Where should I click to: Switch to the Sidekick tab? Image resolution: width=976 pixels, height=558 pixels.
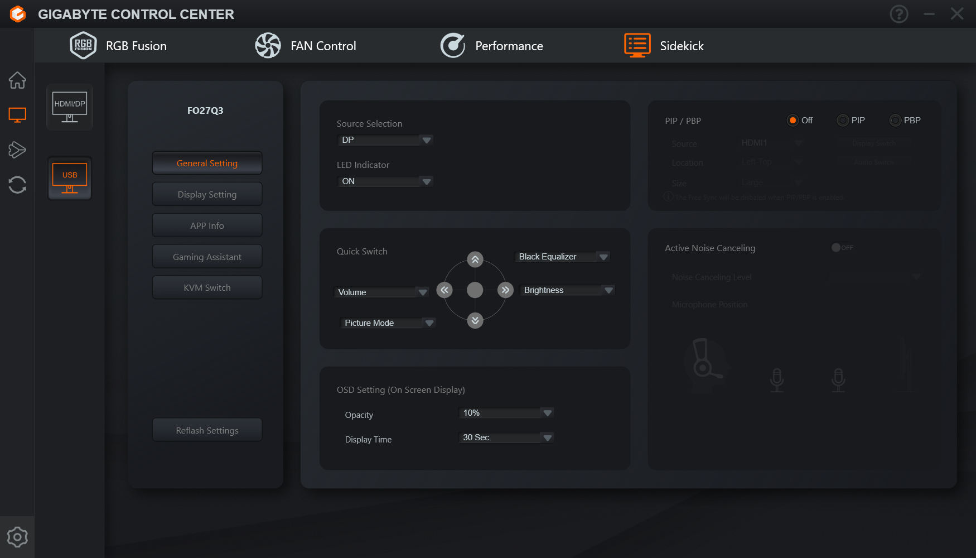pos(664,46)
